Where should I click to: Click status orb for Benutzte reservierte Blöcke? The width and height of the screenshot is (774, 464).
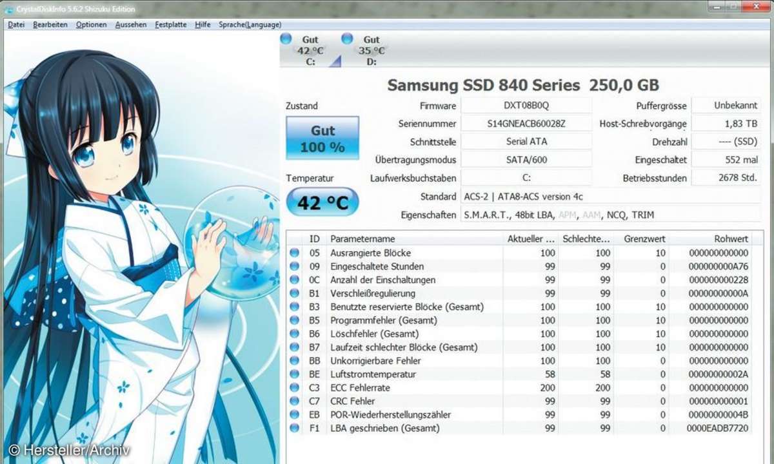point(295,307)
